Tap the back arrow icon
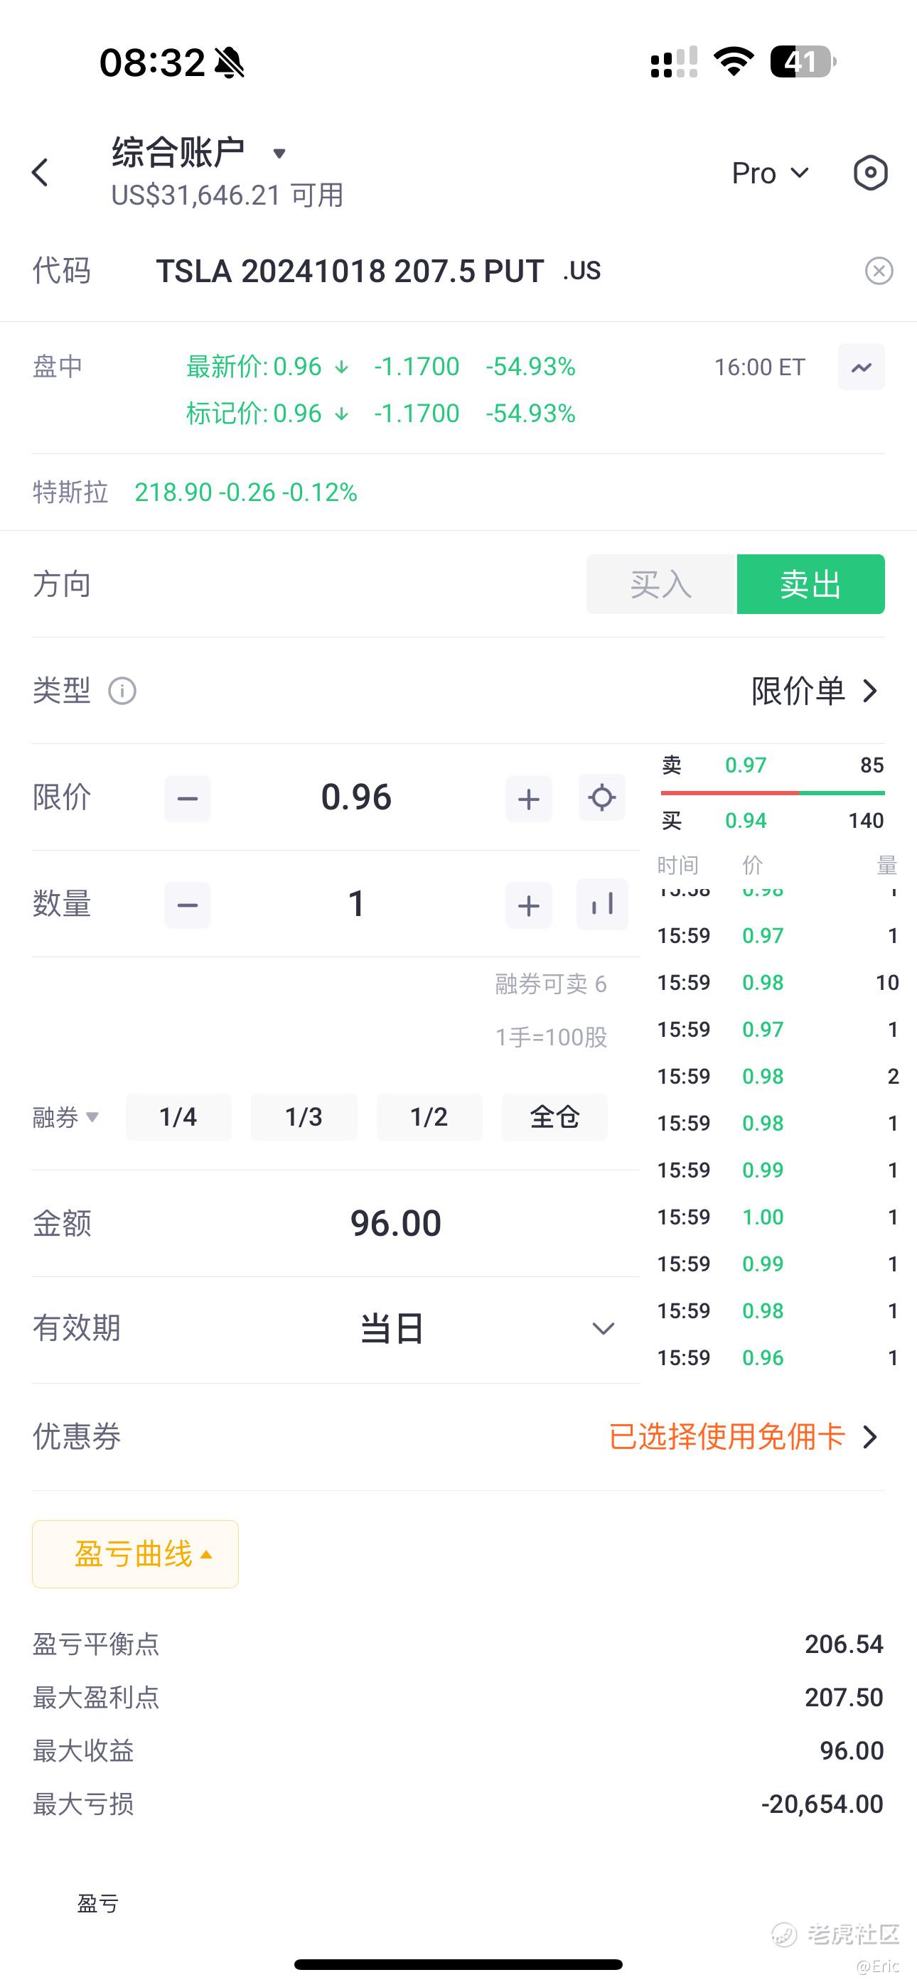This screenshot has width=917, height=1987. pyautogui.click(x=41, y=173)
